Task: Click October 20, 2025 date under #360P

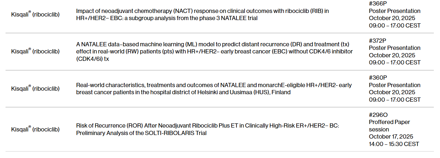Action: [392, 92]
